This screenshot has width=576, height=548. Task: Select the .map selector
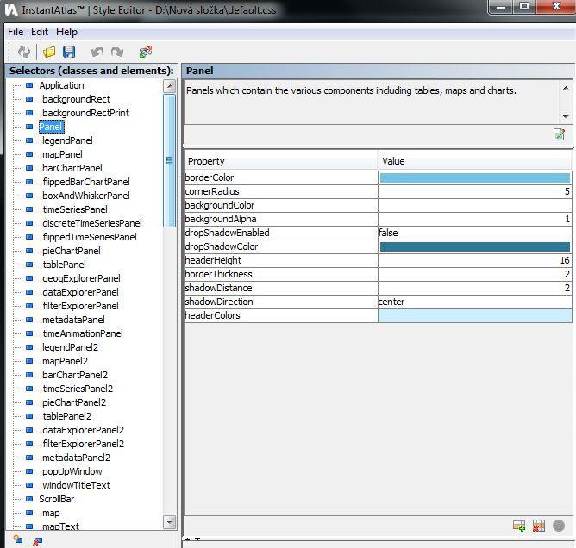(x=50, y=514)
